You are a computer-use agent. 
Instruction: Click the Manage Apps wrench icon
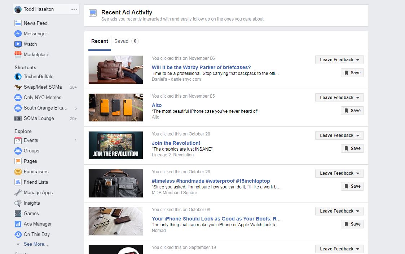(x=18, y=192)
